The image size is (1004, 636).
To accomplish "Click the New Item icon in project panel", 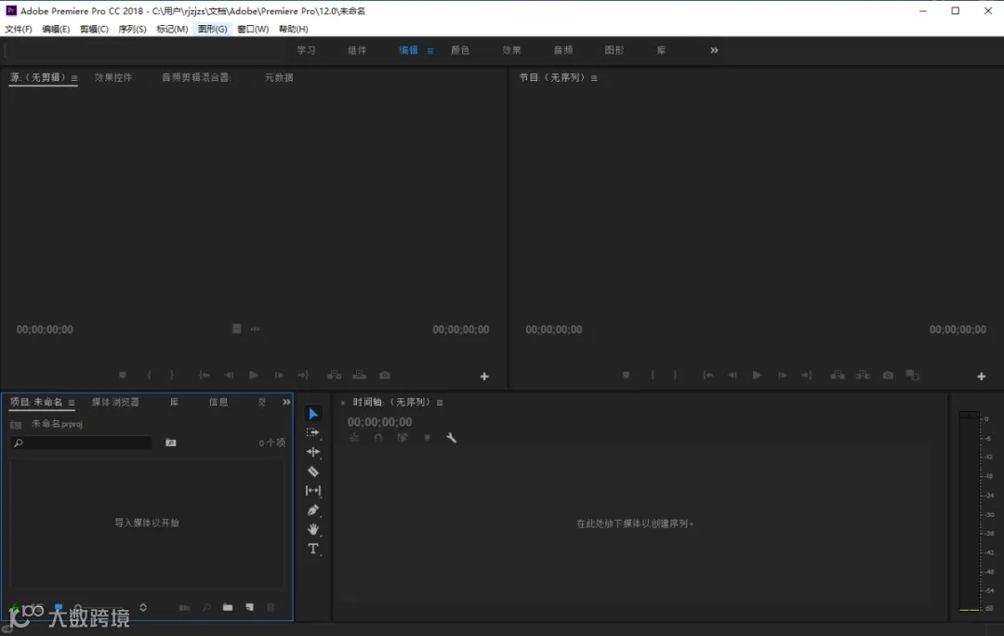I will coord(250,607).
